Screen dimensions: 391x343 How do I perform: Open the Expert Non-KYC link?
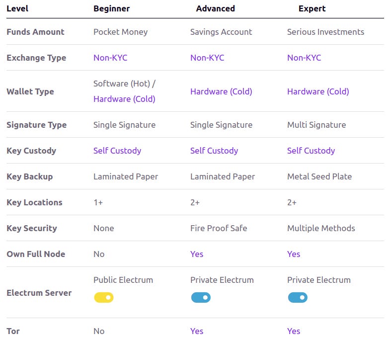(x=304, y=58)
